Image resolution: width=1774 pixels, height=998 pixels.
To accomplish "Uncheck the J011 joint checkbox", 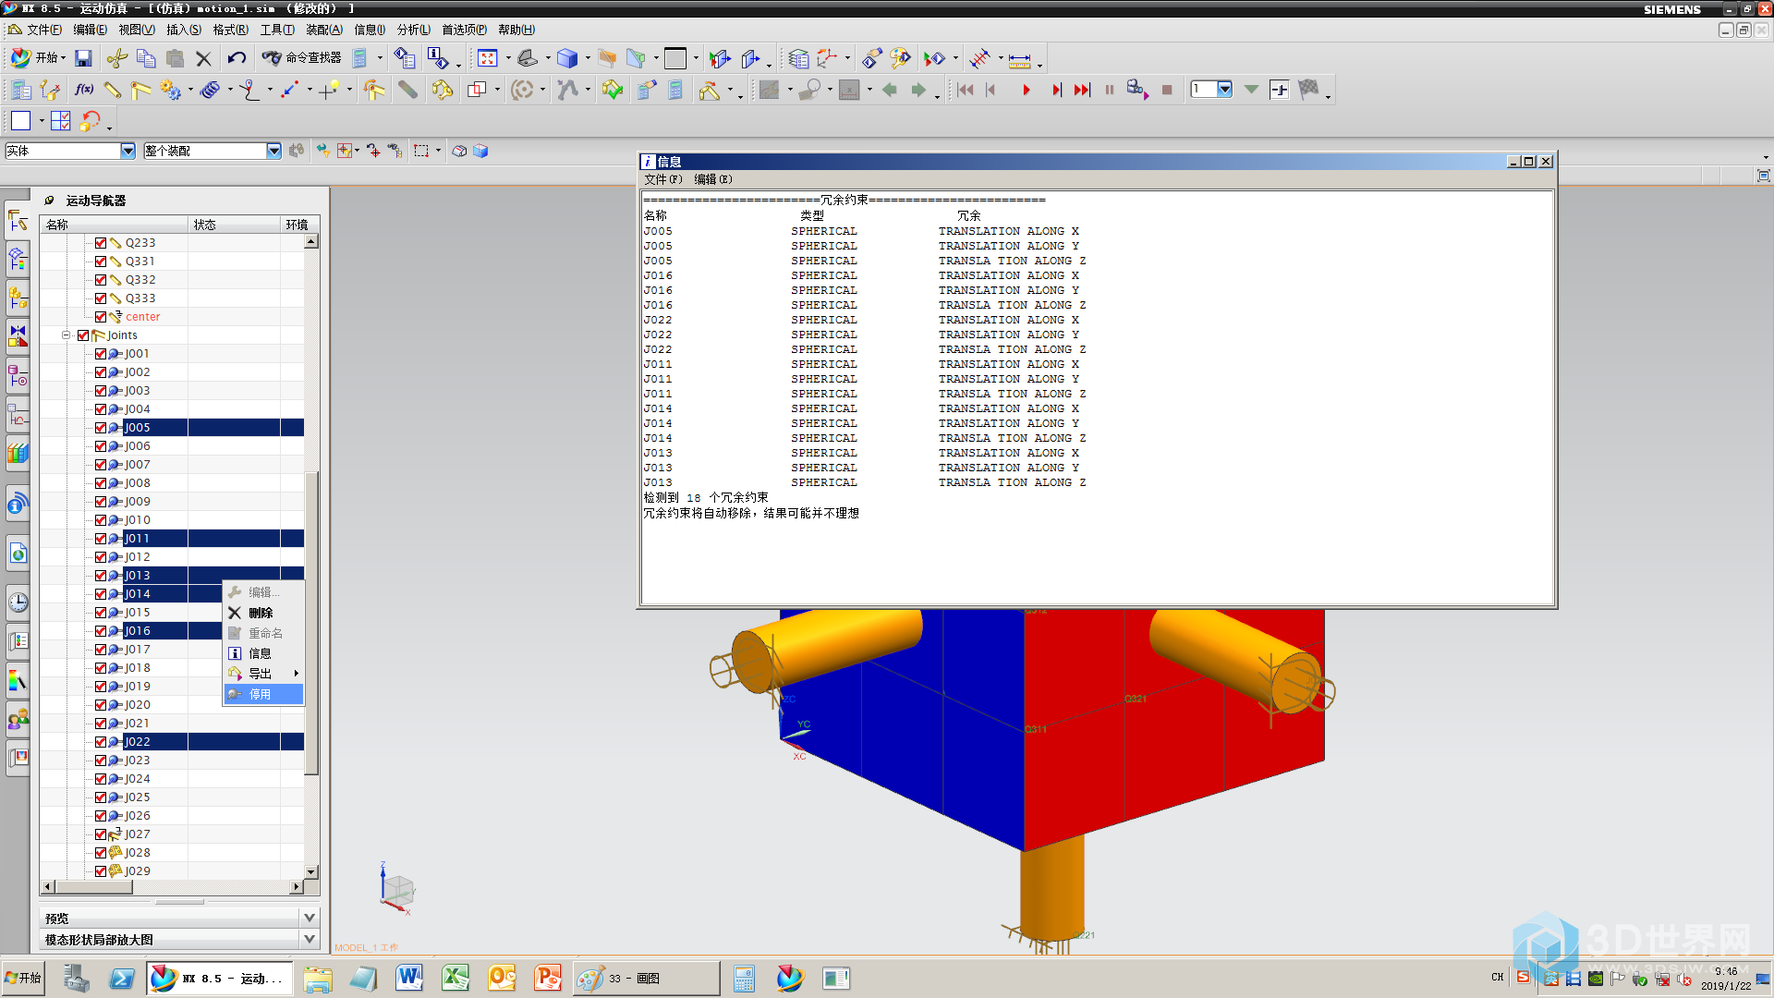I will (101, 539).
